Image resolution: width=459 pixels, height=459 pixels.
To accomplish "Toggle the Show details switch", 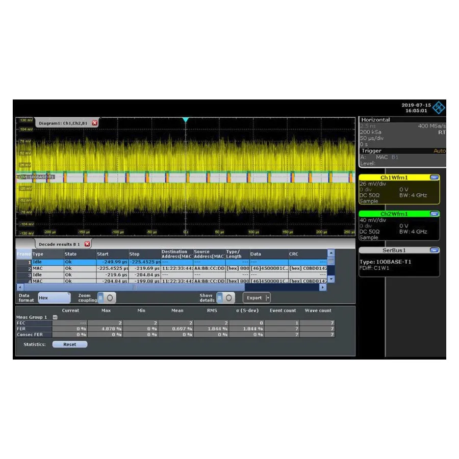I will (x=225, y=298).
